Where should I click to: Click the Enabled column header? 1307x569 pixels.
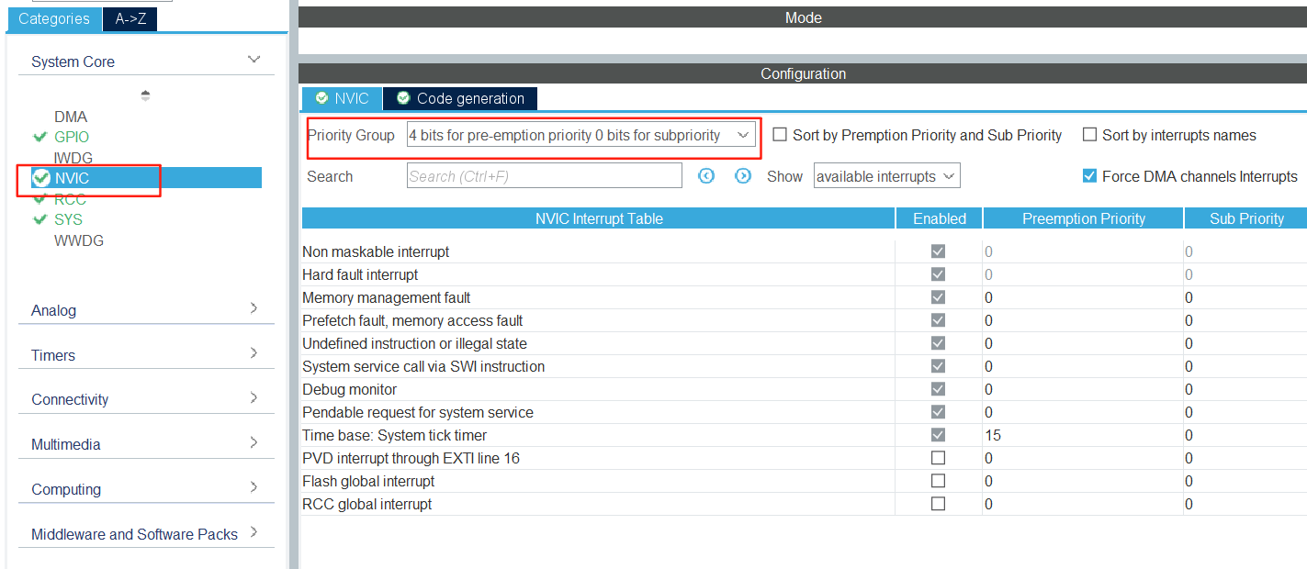(940, 218)
